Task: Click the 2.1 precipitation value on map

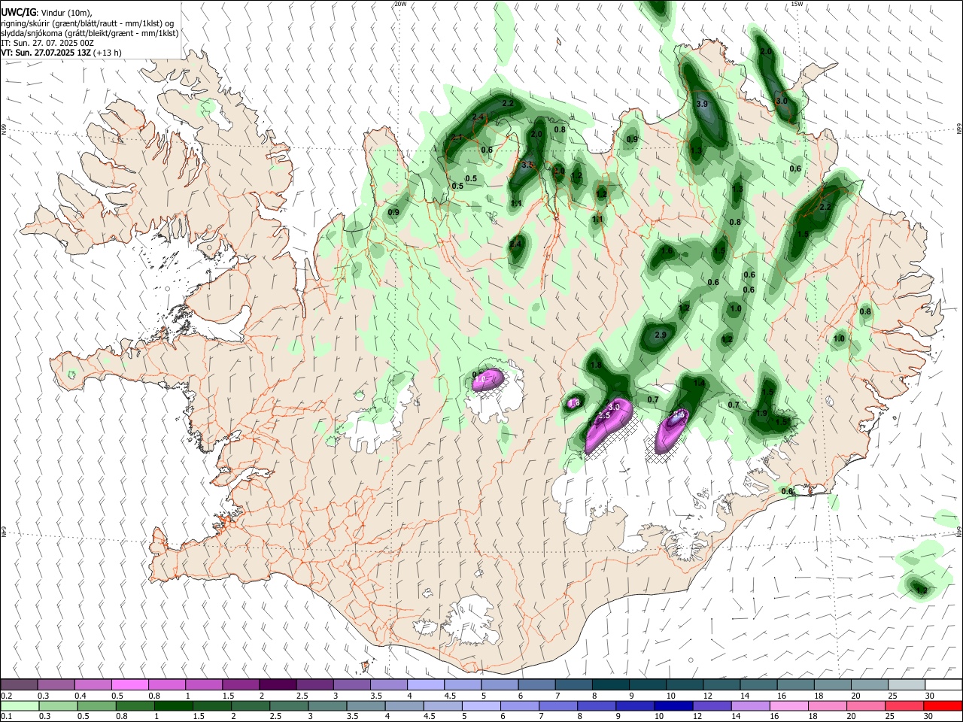Action: pos(457,138)
